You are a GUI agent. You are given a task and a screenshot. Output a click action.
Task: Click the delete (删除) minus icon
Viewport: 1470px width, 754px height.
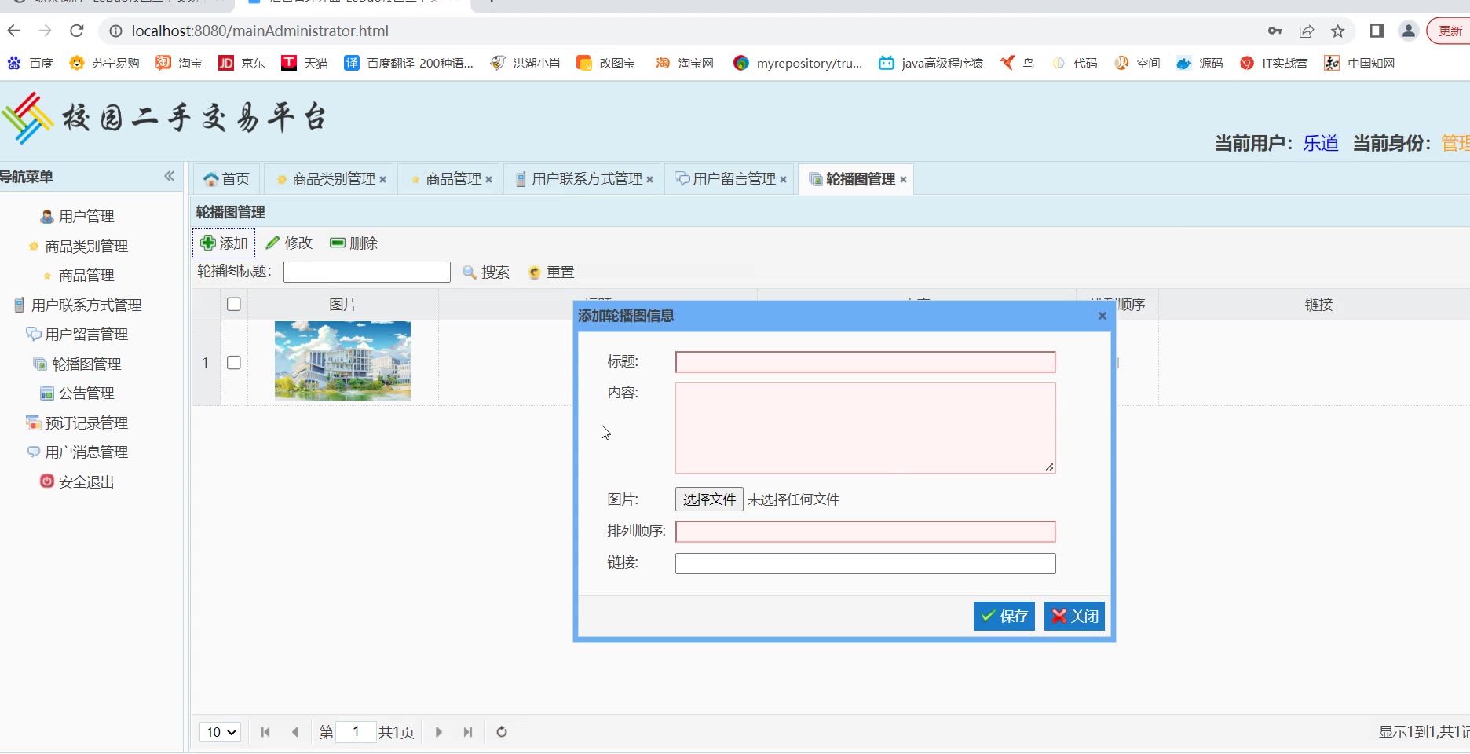(x=338, y=243)
